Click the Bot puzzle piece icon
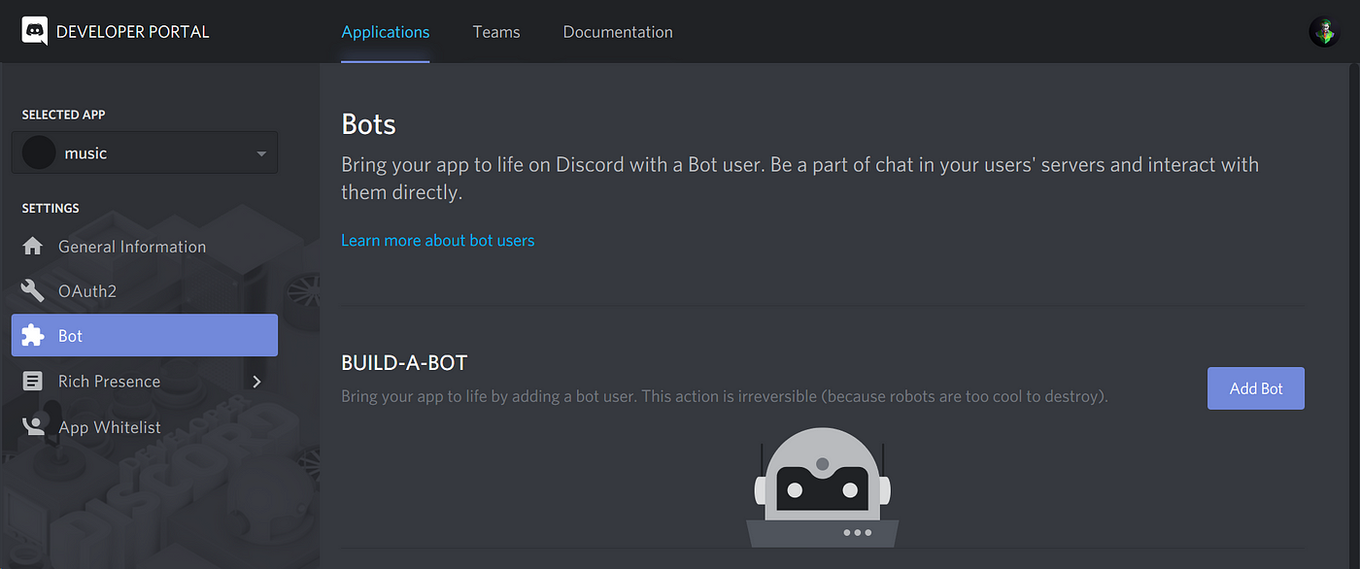This screenshot has width=1360, height=569. tap(33, 335)
